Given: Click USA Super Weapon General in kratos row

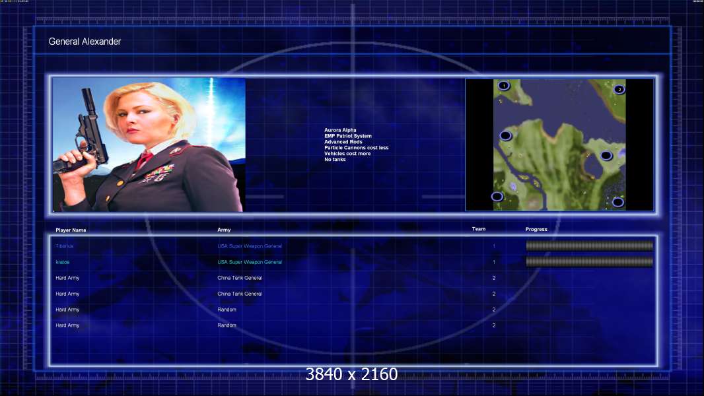Looking at the screenshot, I should point(250,262).
